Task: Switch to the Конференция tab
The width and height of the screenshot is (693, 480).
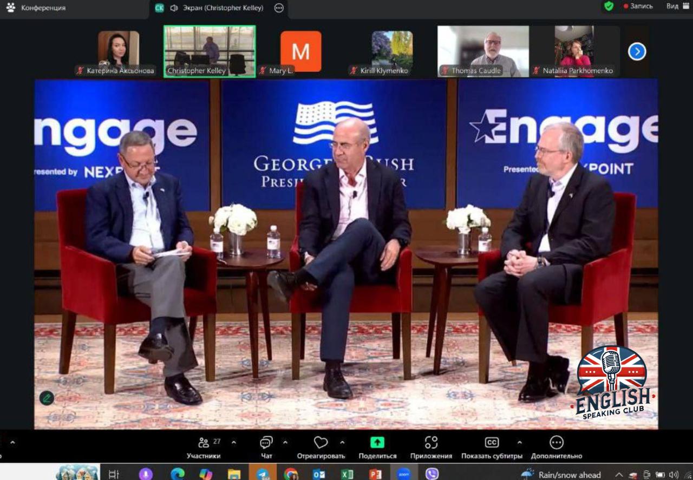Action: pyautogui.click(x=37, y=8)
